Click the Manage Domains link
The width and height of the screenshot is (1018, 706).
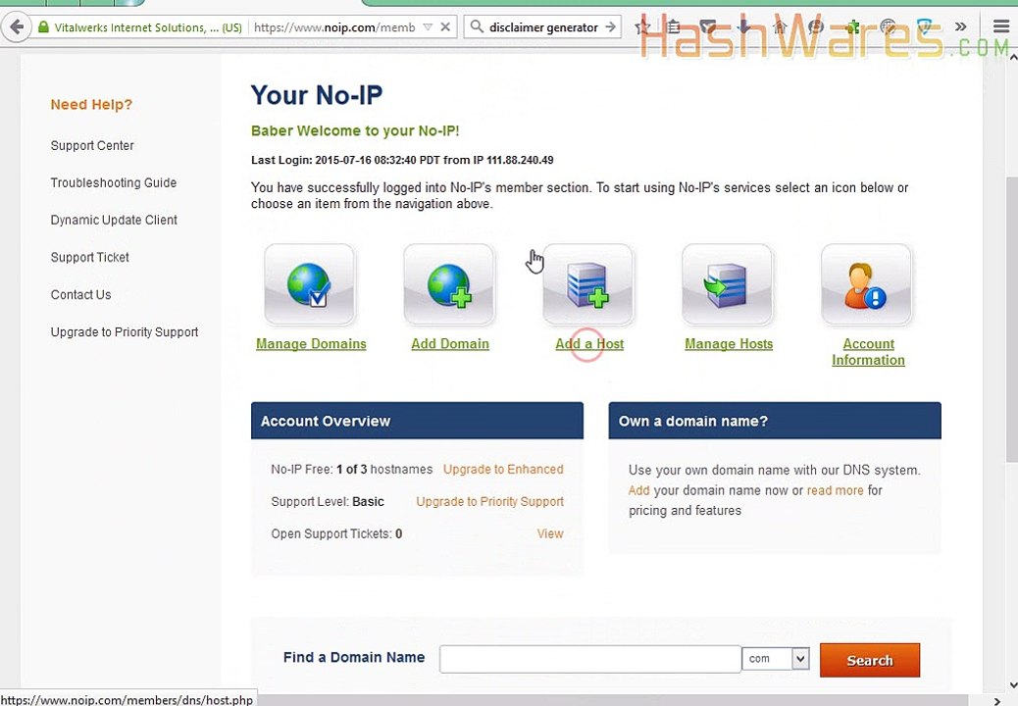coord(311,344)
